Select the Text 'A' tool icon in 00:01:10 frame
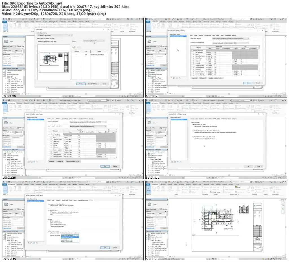Image resolution: width=289 pixels, height=262 pixels. click(34, 19)
